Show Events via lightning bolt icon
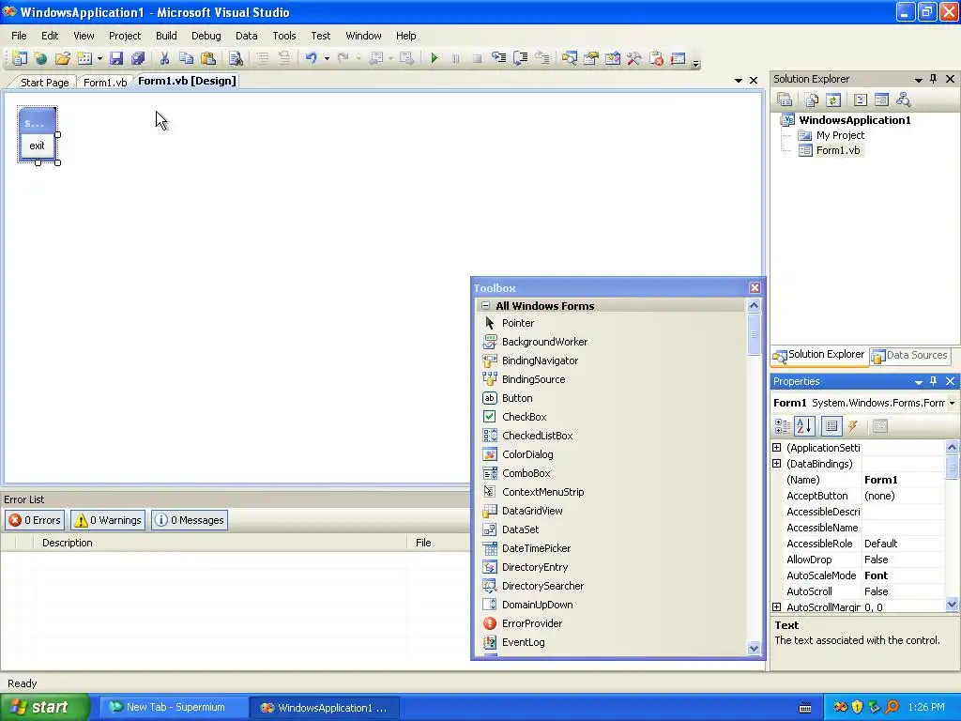961x721 pixels. point(853,426)
